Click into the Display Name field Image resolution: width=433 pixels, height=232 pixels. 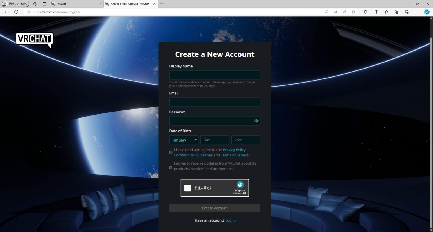pos(215,75)
